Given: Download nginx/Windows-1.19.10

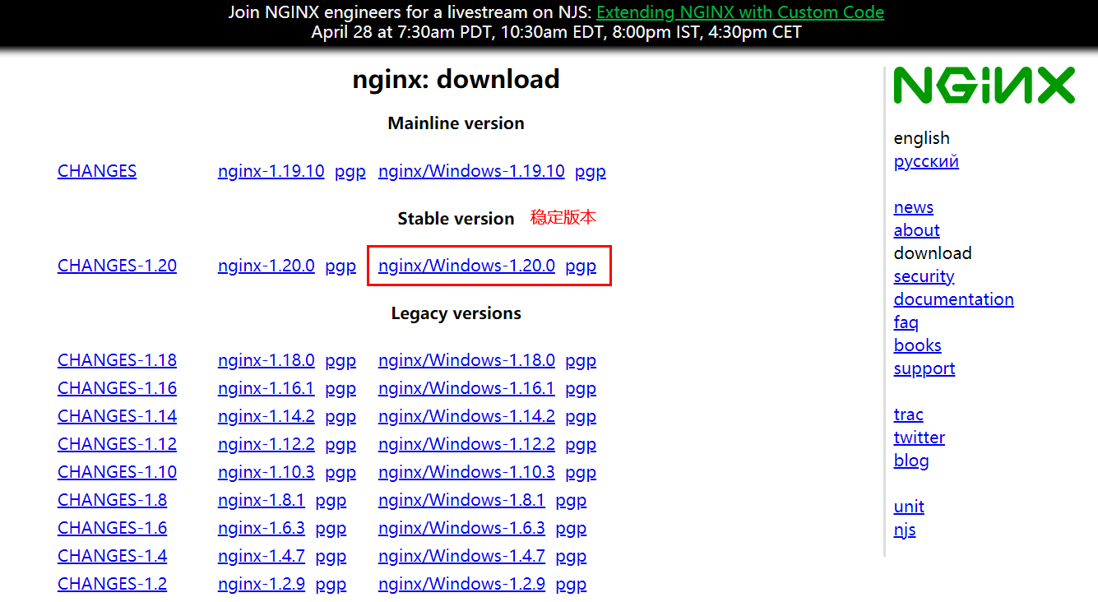Looking at the screenshot, I should tap(471, 171).
